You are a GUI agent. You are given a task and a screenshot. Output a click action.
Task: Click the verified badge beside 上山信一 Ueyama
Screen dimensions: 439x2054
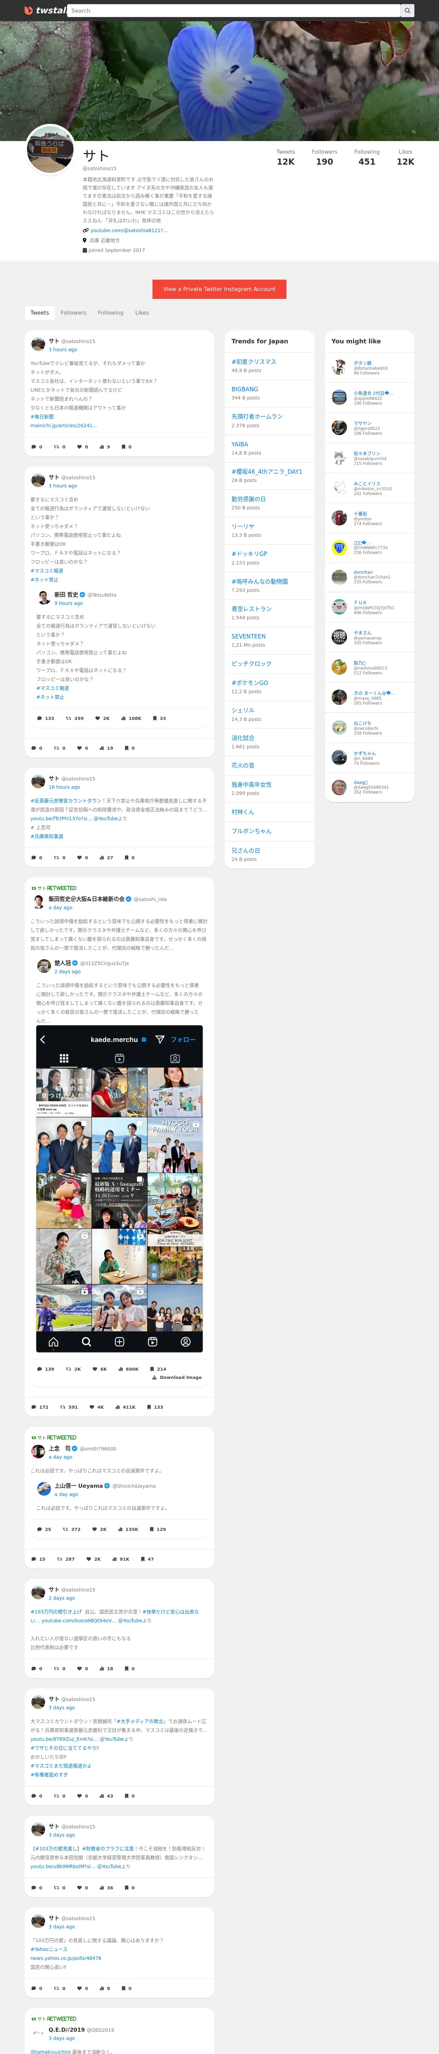(x=108, y=1485)
